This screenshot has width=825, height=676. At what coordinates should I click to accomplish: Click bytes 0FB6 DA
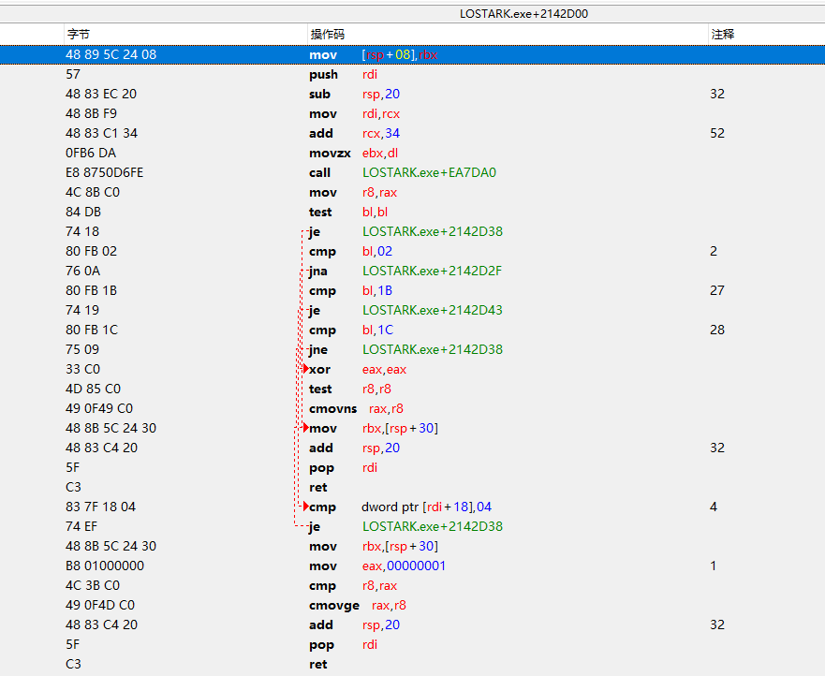91,154
